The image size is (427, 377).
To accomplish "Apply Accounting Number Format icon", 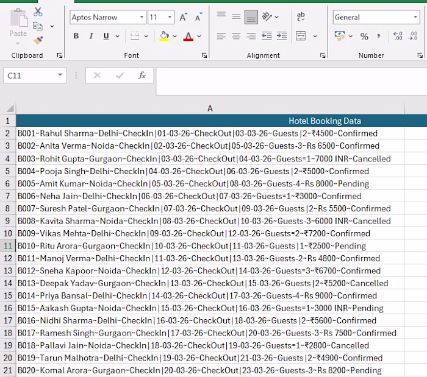I will pyautogui.click(x=340, y=36).
